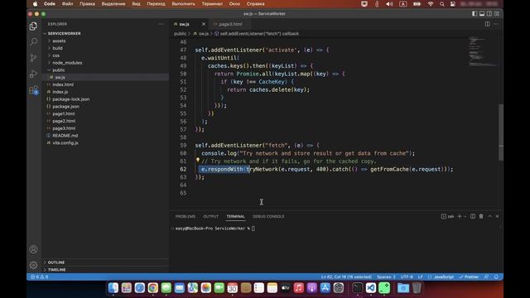Toggle bottom panel layout button
This screenshot has height=298, width=530.
pos(482,14)
